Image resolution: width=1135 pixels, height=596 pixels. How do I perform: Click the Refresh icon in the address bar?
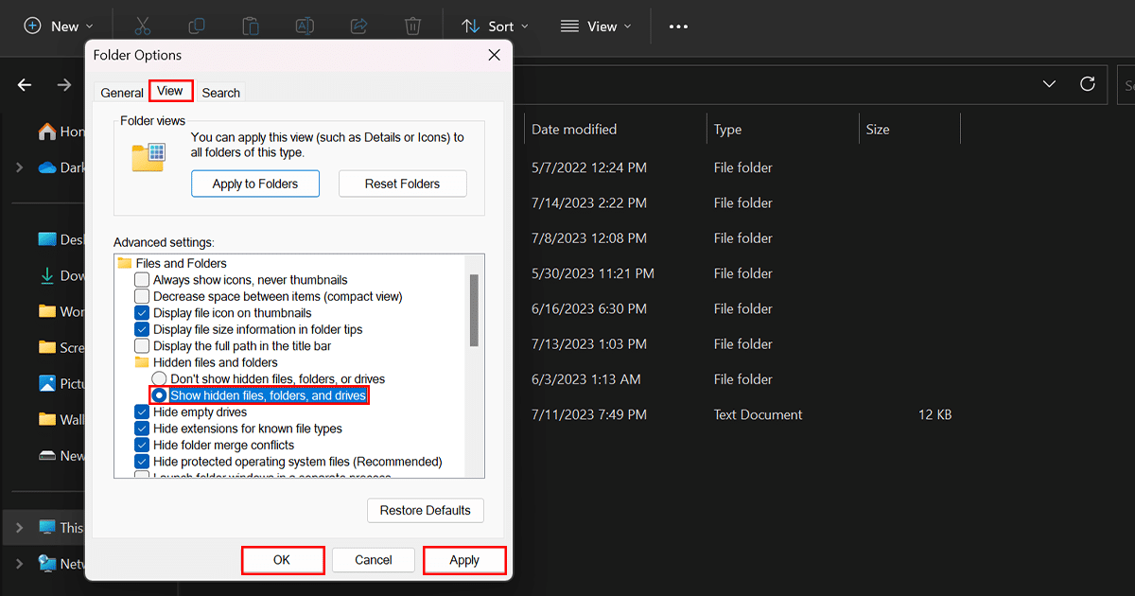point(1088,84)
